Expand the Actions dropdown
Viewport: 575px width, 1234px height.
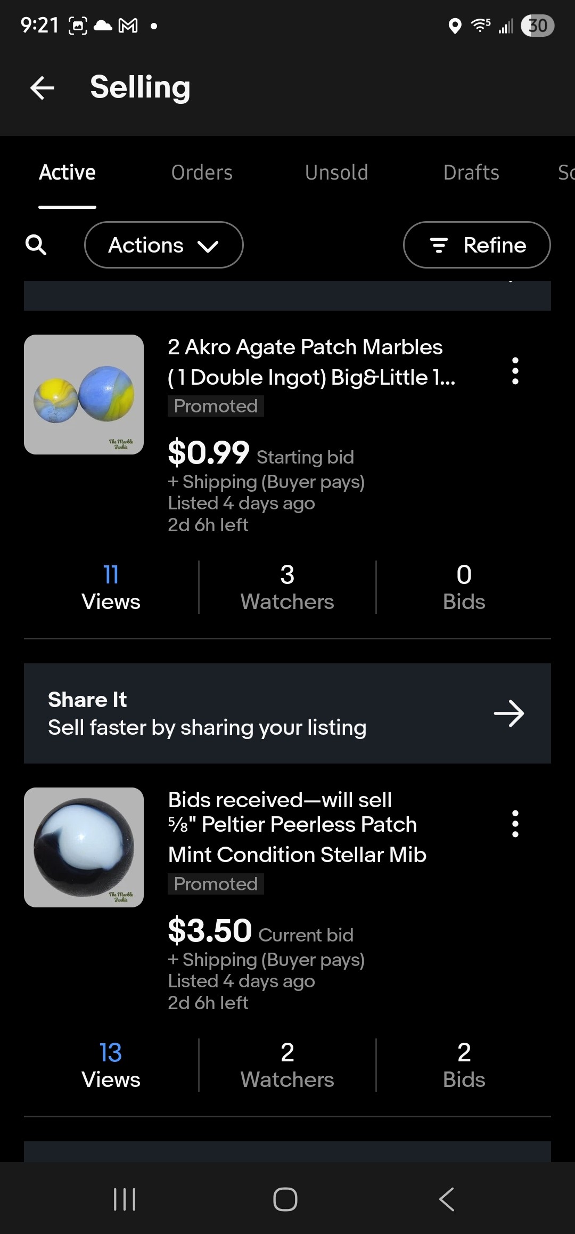tap(164, 245)
